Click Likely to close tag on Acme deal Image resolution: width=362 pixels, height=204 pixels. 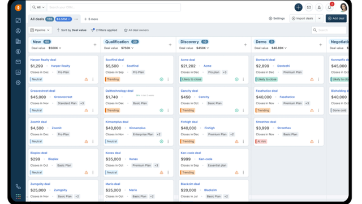pyautogui.click(x=191, y=79)
